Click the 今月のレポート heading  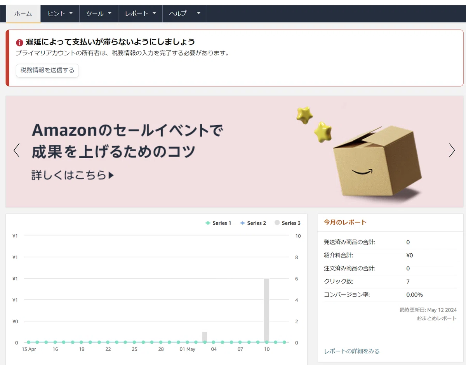coord(345,222)
